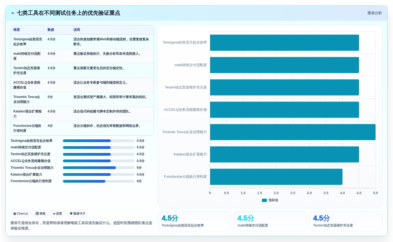Select table cell Tricentis Tosca企业治理能力
393x242 pixels.
[x=28, y=99]
